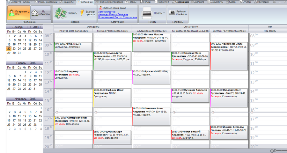
Task: Click the Рабочее время врача person icon
Action: (x=100, y=8)
